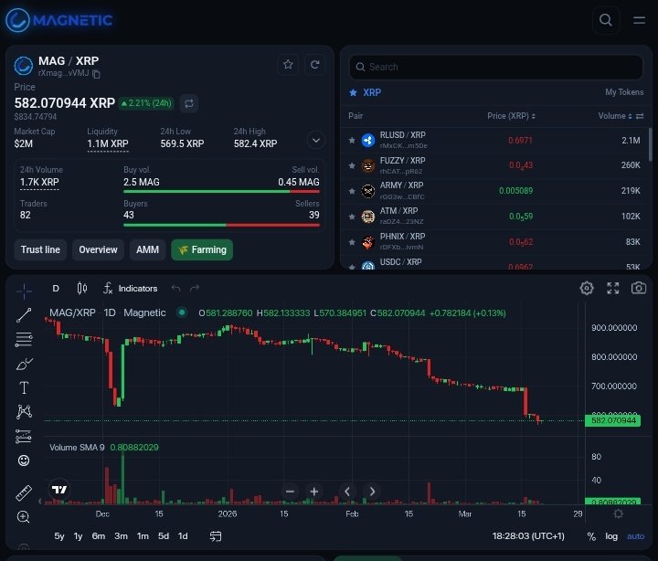
Task: Toggle log scale
Action: [611, 536]
